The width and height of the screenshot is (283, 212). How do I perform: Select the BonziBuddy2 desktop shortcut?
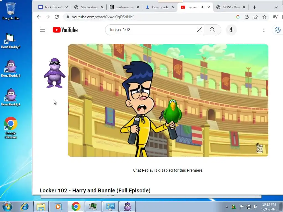pos(11,41)
